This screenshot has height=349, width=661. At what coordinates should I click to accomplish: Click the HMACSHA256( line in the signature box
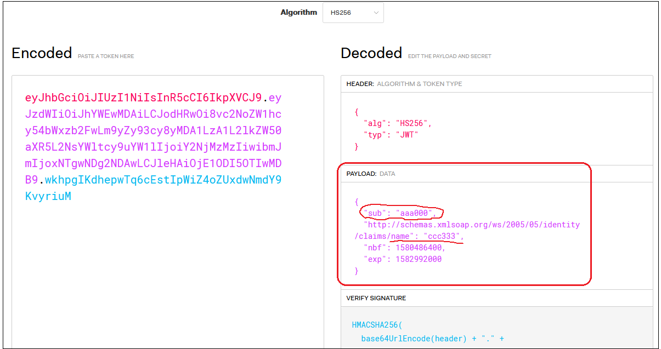point(377,325)
